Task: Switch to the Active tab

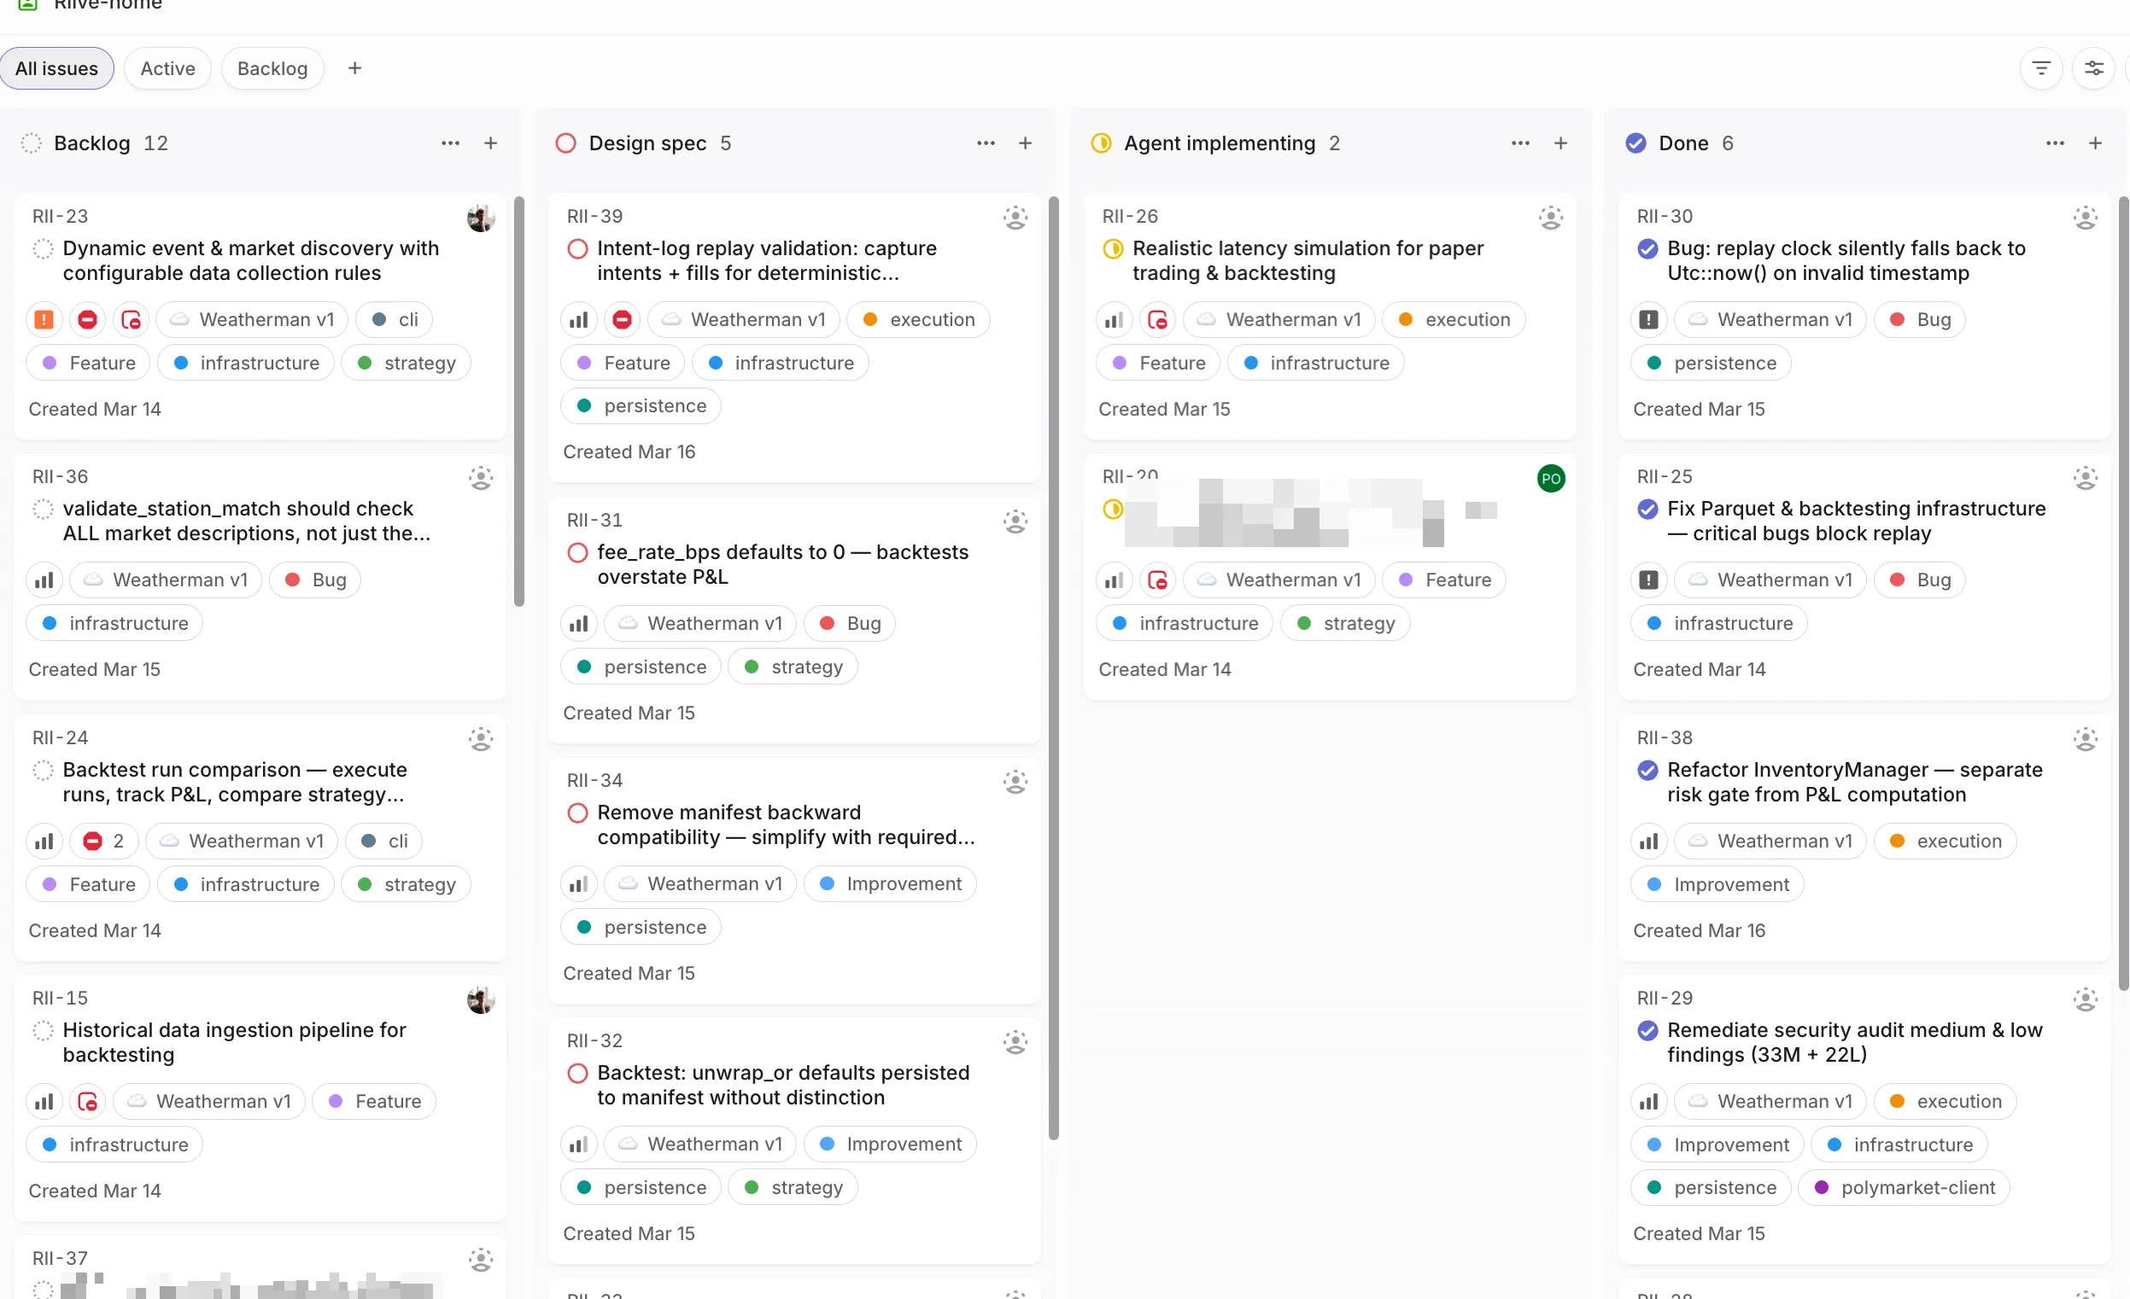Action: [x=167, y=68]
